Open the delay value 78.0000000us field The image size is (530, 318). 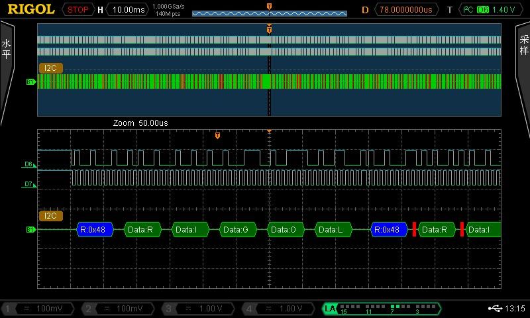[x=406, y=10]
